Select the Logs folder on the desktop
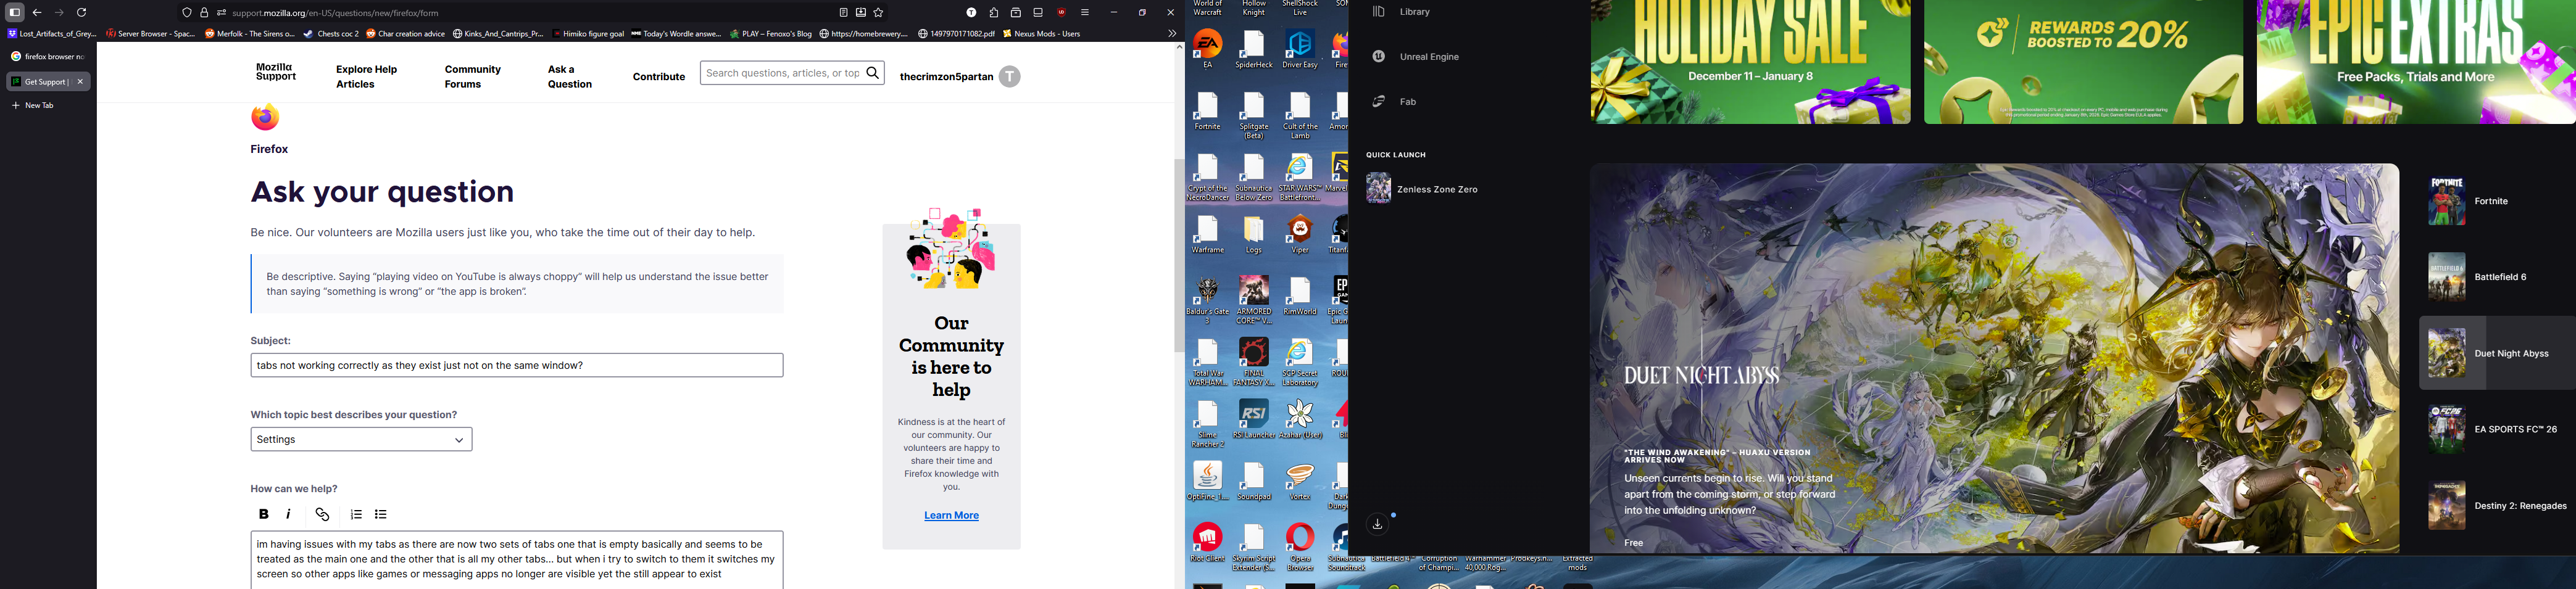Screen dimensions: 2576x589 click(x=1254, y=235)
